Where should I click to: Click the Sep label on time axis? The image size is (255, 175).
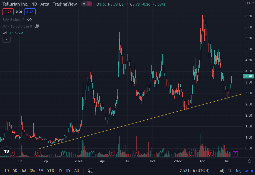(45, 161)
